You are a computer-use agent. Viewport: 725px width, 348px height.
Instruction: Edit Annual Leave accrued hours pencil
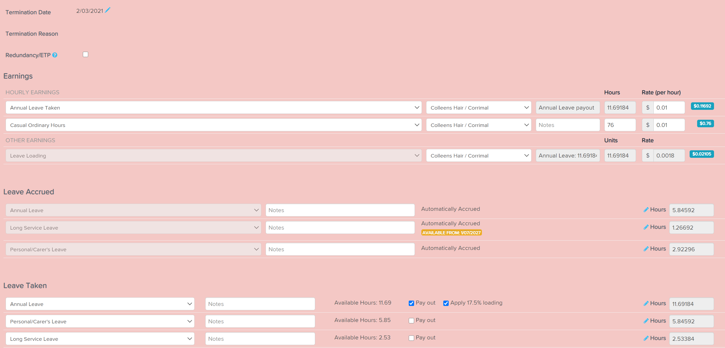646,209
